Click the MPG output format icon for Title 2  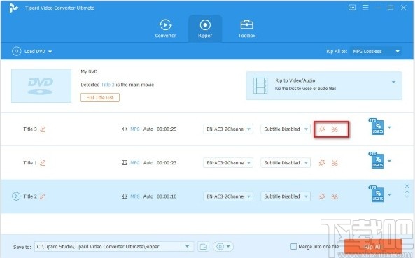(x=377, y=194)
